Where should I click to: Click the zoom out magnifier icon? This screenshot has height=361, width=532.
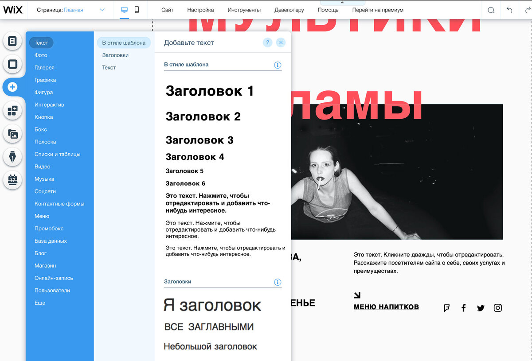coord(491,10)
